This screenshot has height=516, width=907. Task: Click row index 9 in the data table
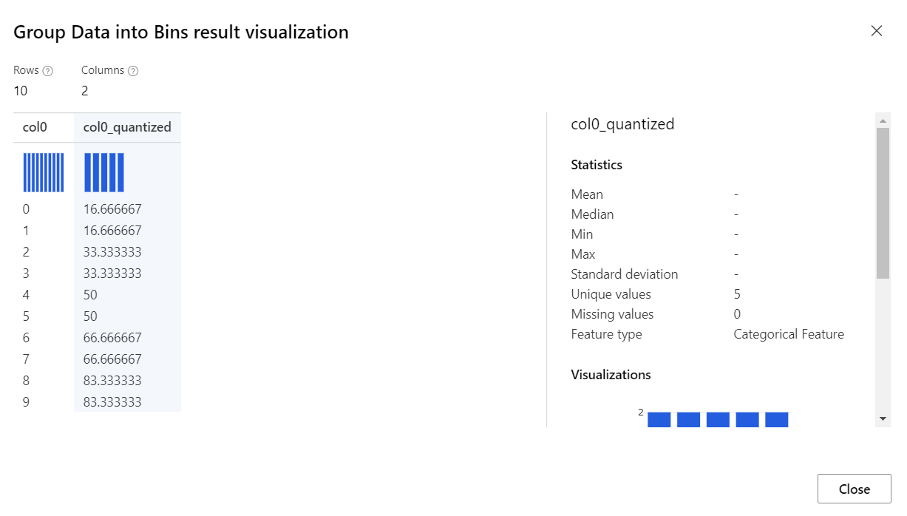pyautogui.click(x=26, y=401)
